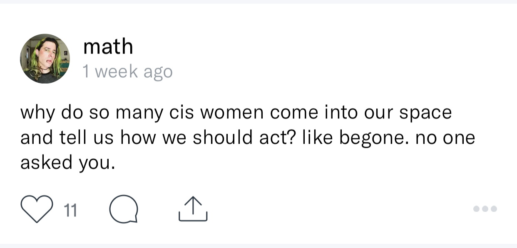Click the phrase no one in the post
517x248 pixels.
pos(445,138)
